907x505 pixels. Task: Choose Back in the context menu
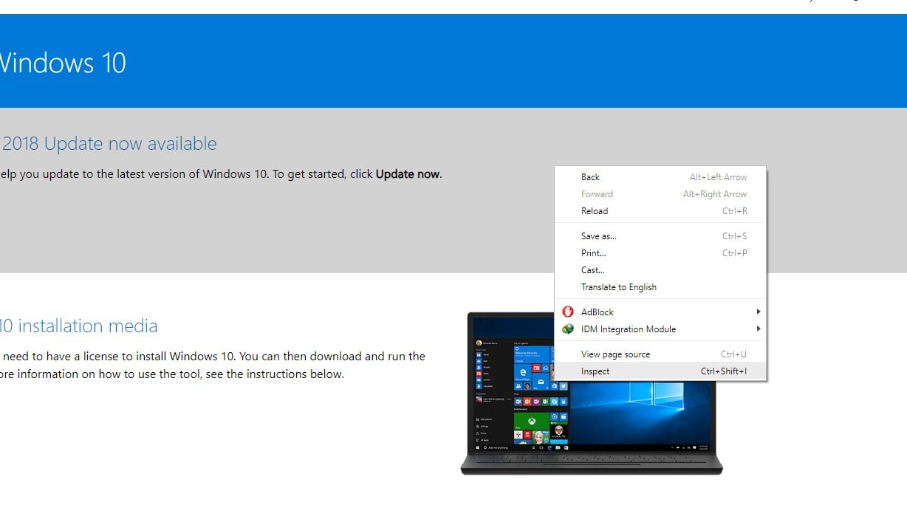[660, 177]
